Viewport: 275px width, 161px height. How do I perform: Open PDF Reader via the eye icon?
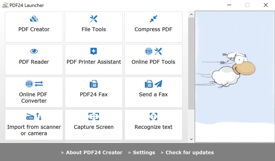pyautogui.click(x=34, y=59)
